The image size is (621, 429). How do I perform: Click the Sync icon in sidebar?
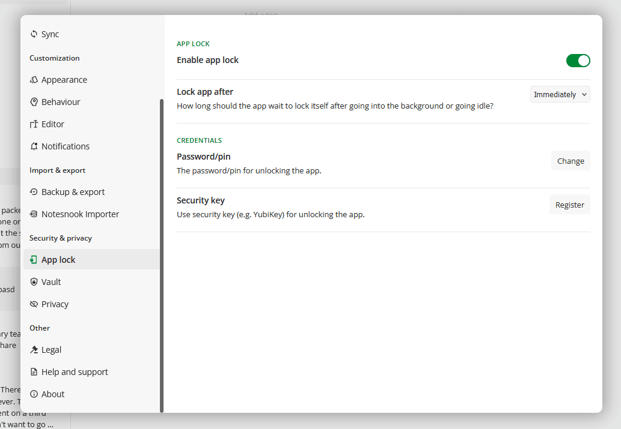coord(34,34)
